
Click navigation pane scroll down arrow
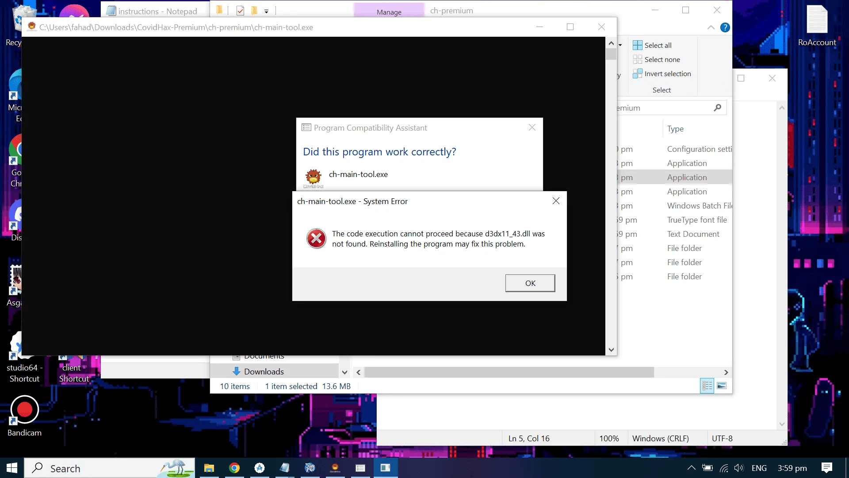(344, 372)
